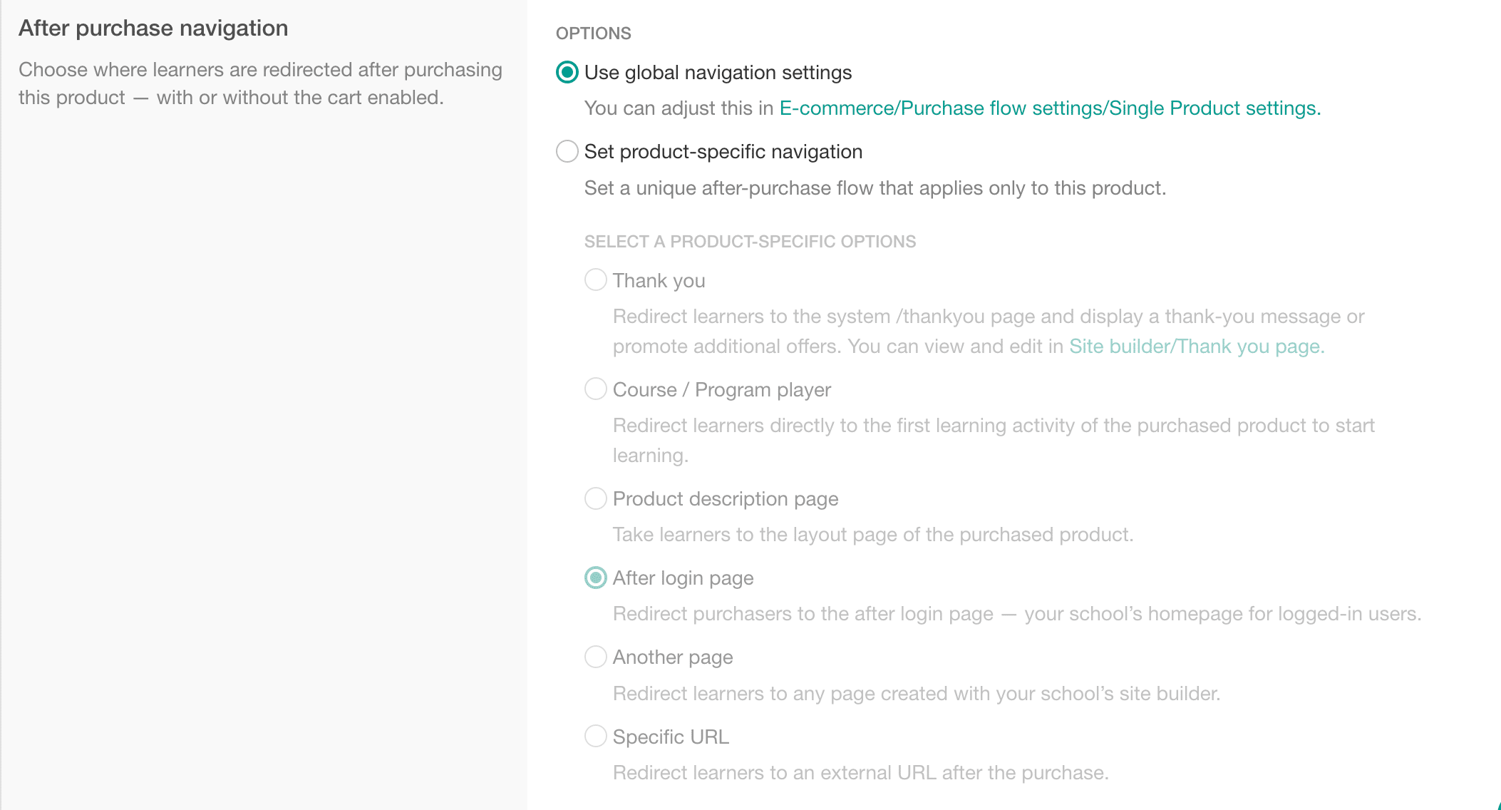Enable the "Another page" option

(595, 657)
